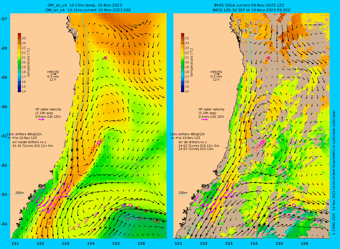Click the black velocity scale arrow in left map legend

[x=53, y=74]
